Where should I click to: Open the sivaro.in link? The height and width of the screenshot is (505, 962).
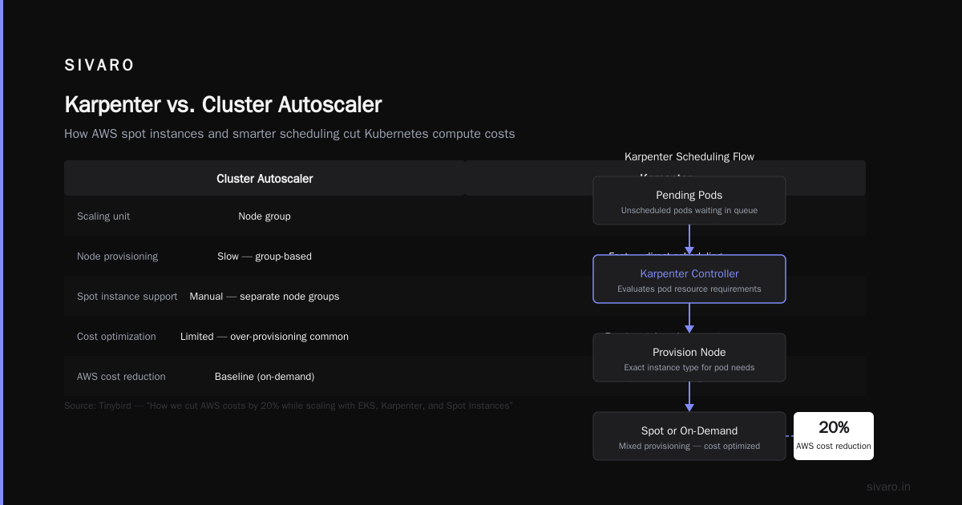(x=888, y=487)
